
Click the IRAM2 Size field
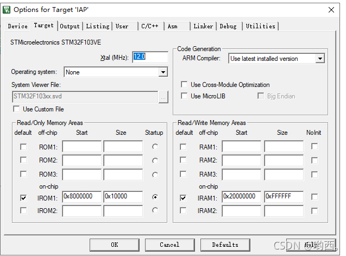[284, 211]
